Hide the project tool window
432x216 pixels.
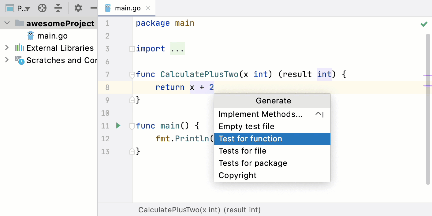point(94,8)
